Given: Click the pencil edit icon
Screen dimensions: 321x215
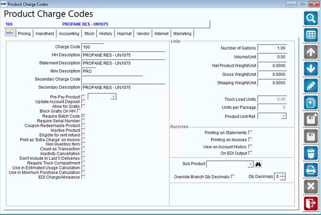Looking at the screenshot, I should [311, 85].
